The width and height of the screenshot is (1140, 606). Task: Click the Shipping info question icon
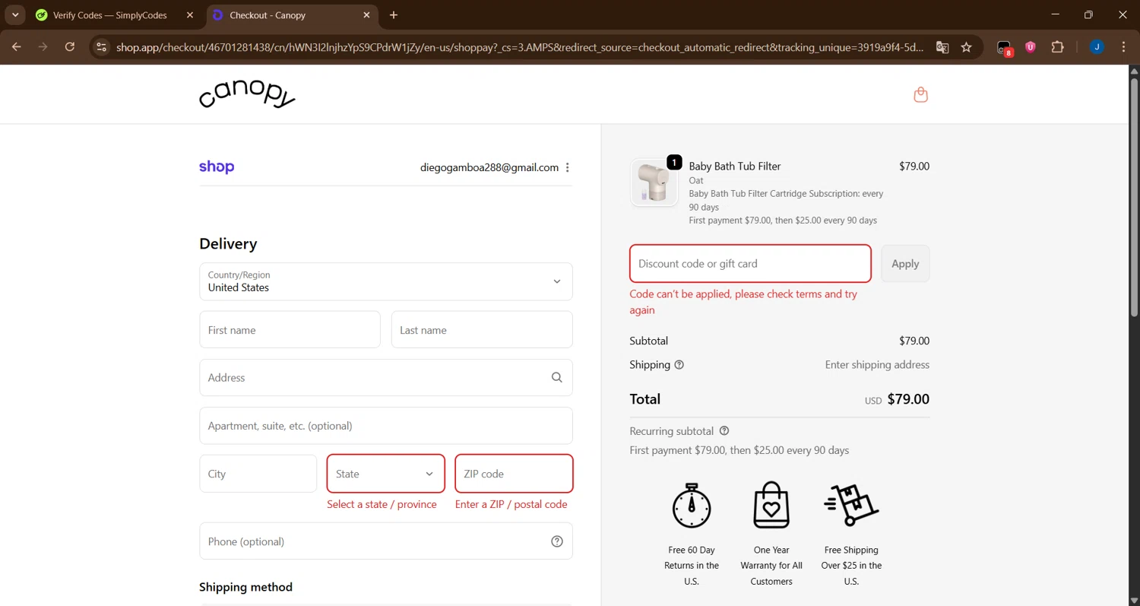(679, 365)
